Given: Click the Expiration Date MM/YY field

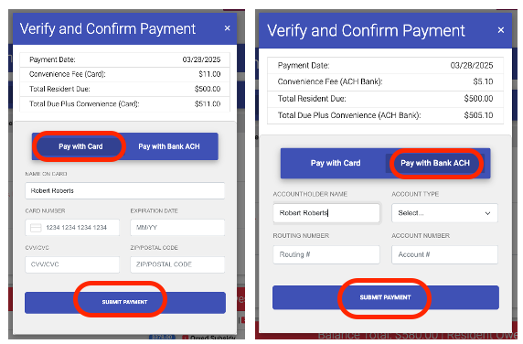Looking at the screenshot, I should click(x=177, y=228).
